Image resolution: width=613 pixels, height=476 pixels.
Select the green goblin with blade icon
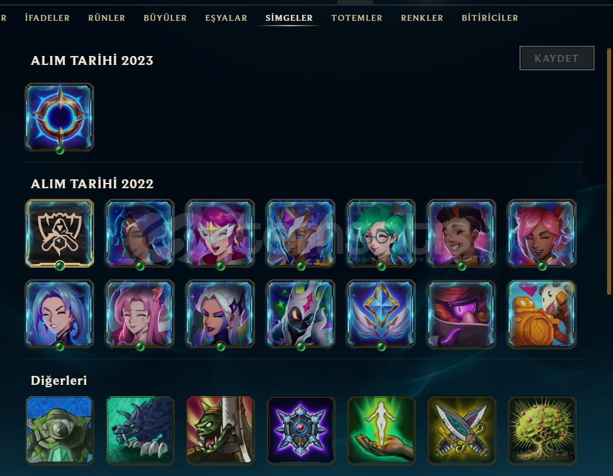[x=220, y=430]
